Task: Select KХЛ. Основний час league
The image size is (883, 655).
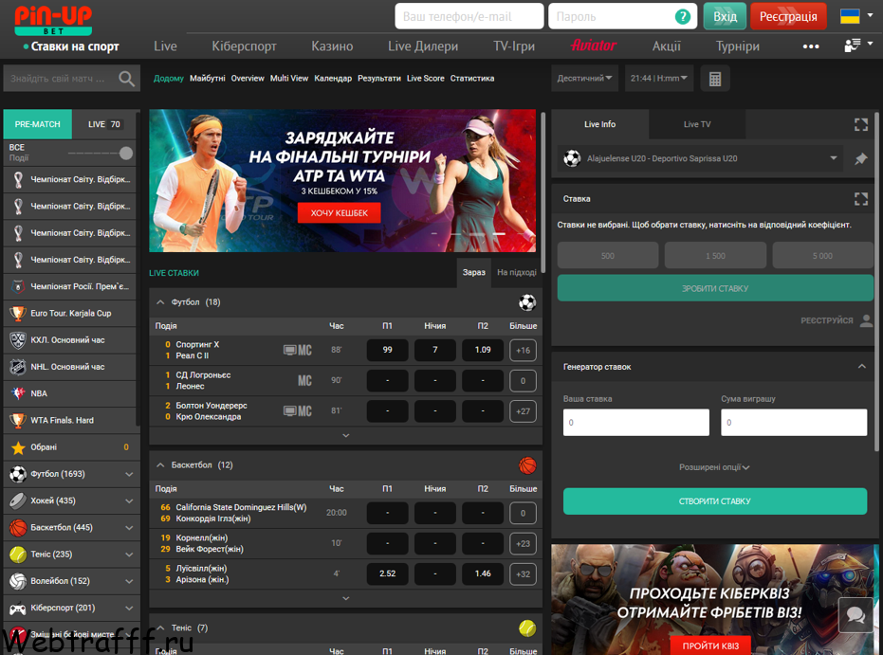Action: pyautogui.click(x=70, y=340)
